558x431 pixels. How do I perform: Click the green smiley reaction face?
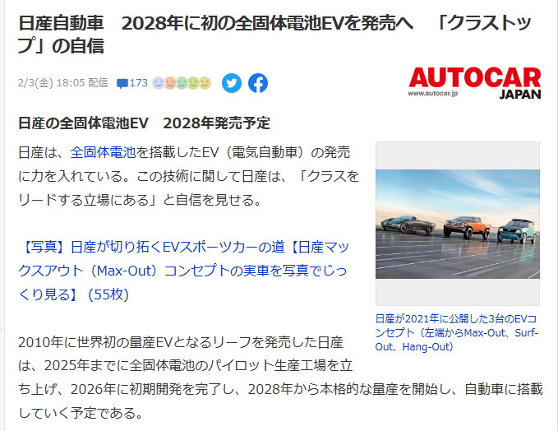(x=182, y=83)
